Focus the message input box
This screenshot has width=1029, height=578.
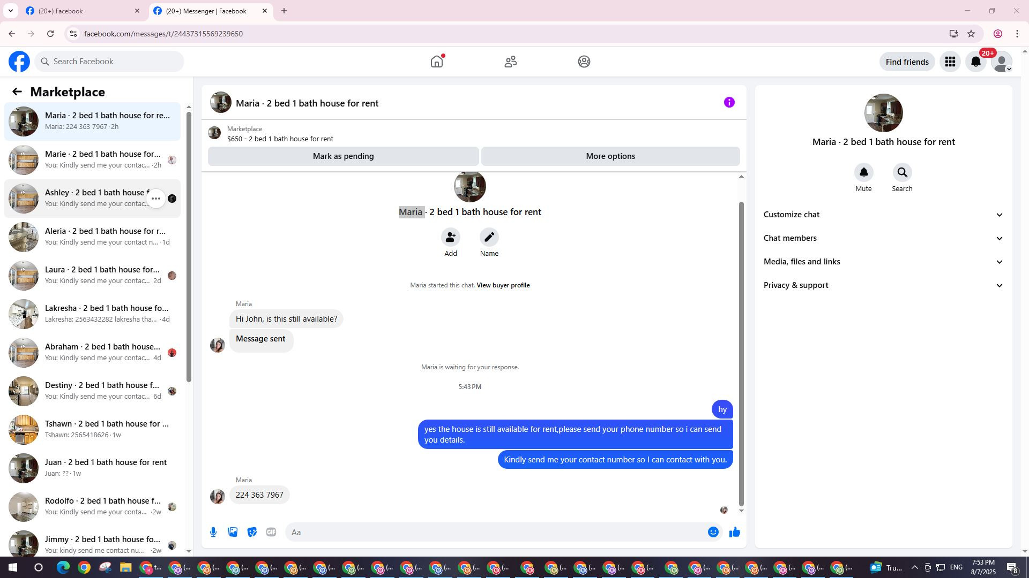(496, 532)
